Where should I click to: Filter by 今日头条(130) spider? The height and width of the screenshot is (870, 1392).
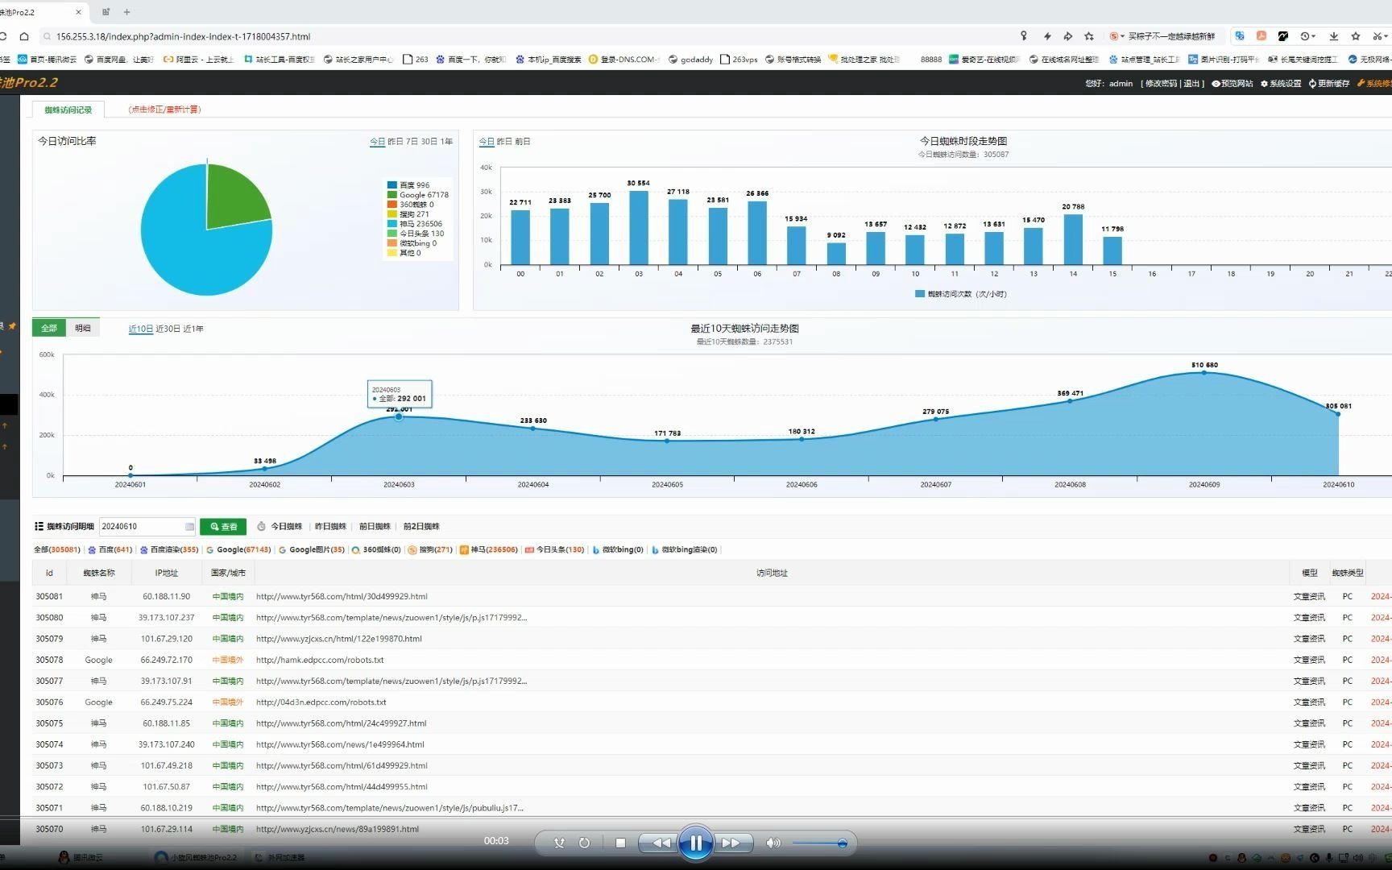pyautogui.click(x=554, y=550)
